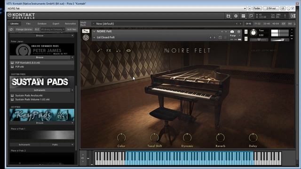Select rack page 01-16
This screenshot has height=169, width=301.
click(x=248, y=24)
